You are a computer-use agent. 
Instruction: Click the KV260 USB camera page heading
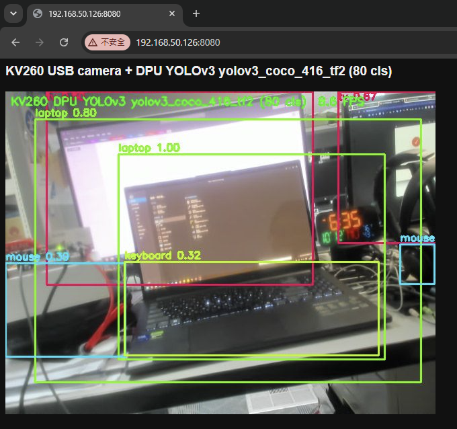(x=199, y=71)
